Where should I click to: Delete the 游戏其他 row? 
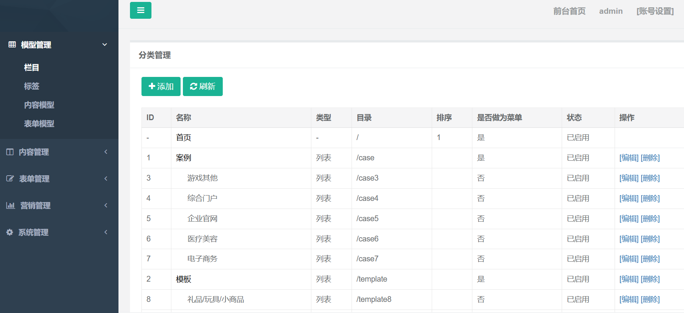[x=650, y=178]
